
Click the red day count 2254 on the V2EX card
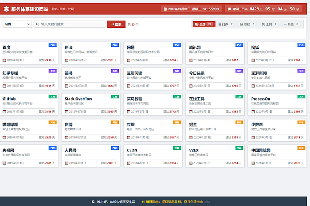(235, 163)
